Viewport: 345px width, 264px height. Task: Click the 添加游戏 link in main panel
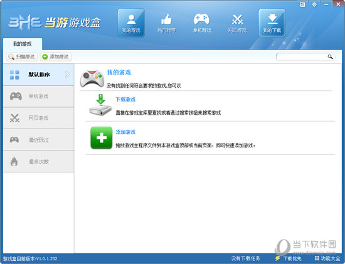pos(125,132)
